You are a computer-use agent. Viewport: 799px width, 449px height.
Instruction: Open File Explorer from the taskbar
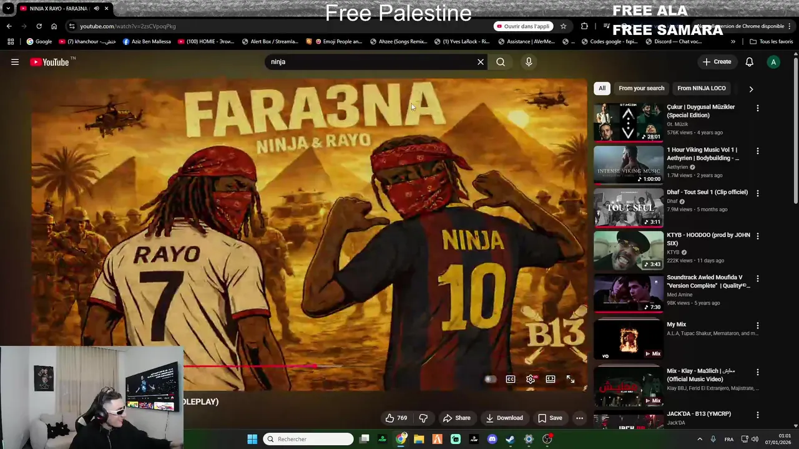pyautogui.click(x=419, y=439)
